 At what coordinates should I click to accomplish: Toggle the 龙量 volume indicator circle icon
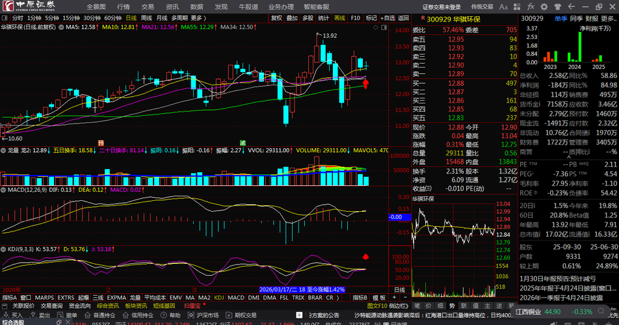(x=3, y=150)
